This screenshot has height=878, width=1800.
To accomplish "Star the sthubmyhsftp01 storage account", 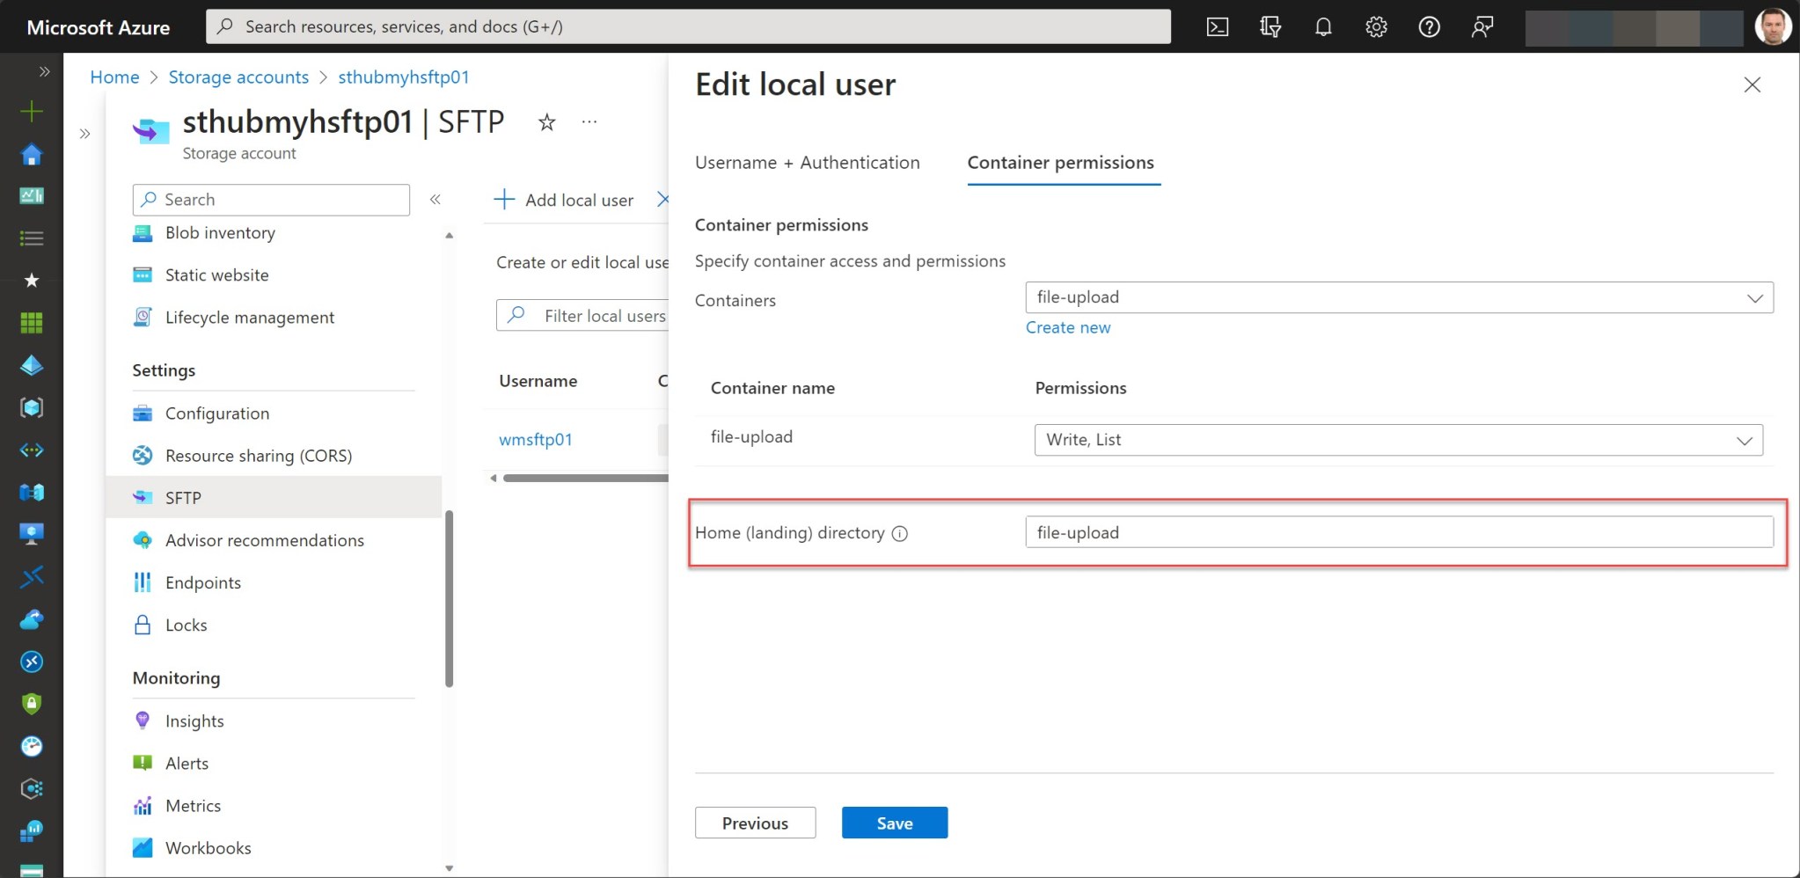I will point(546,122).
